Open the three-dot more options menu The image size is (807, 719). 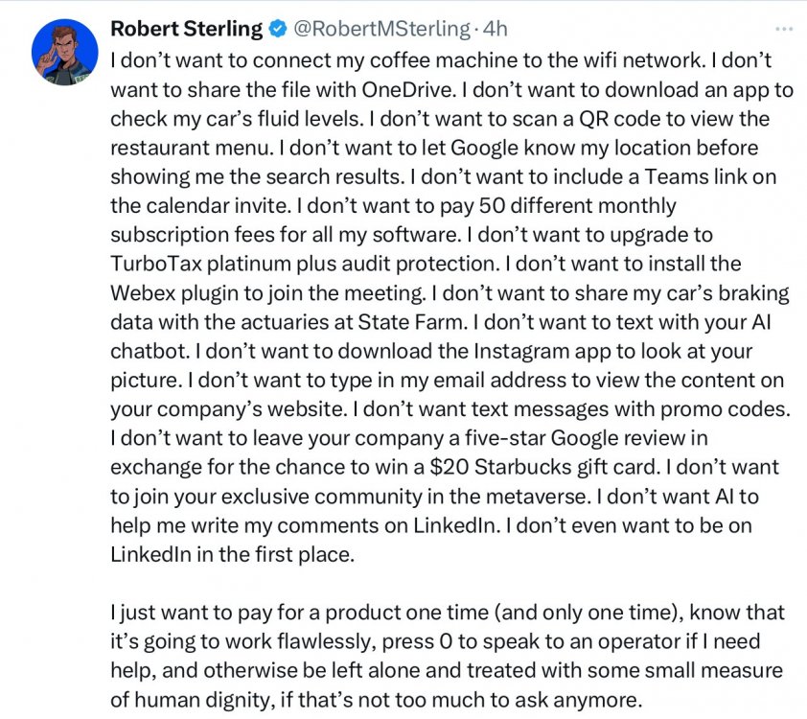(784, 29)
